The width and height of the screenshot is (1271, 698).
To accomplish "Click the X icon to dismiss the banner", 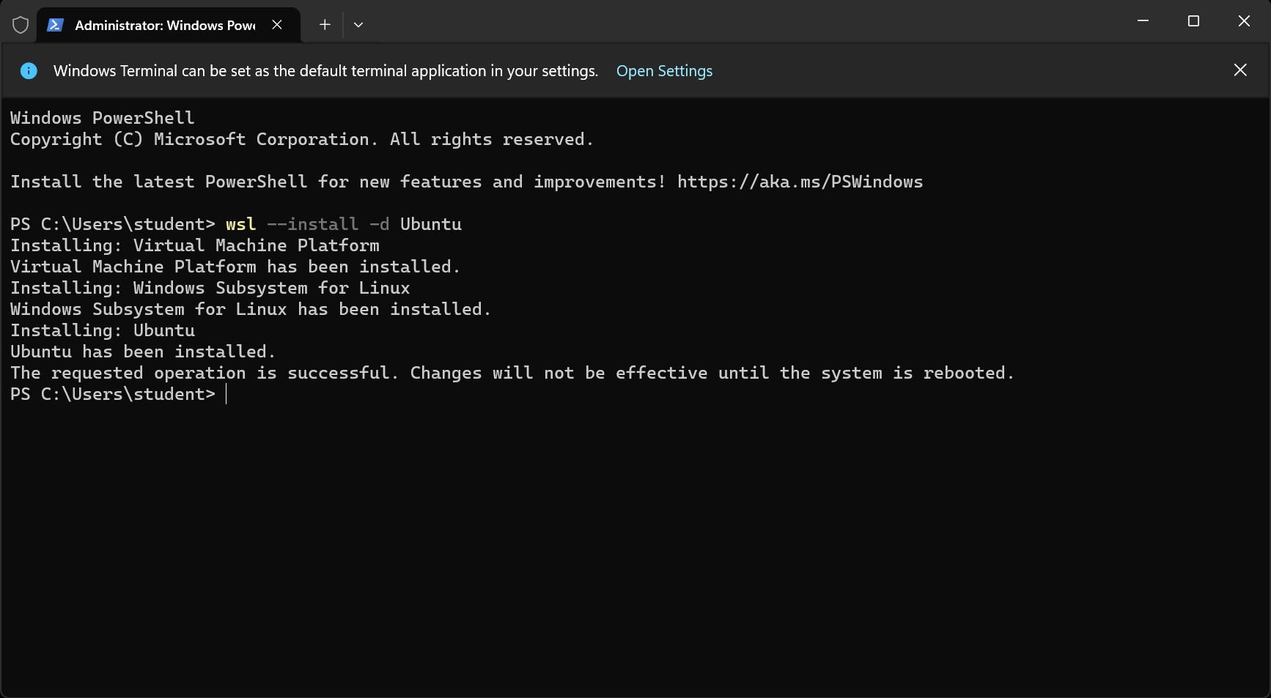I will 1239,70.
